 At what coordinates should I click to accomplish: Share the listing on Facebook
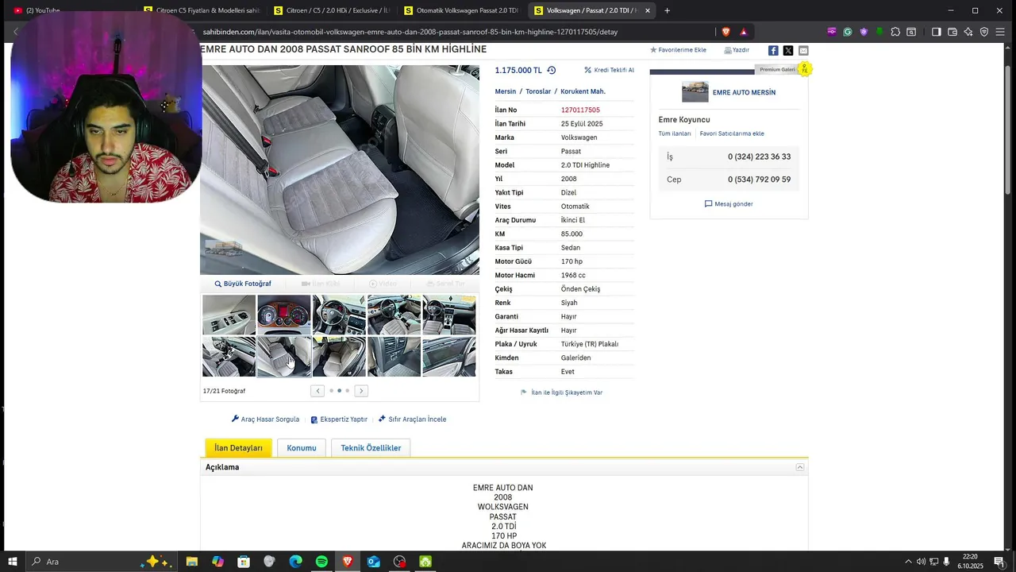(x=773, y=50)
